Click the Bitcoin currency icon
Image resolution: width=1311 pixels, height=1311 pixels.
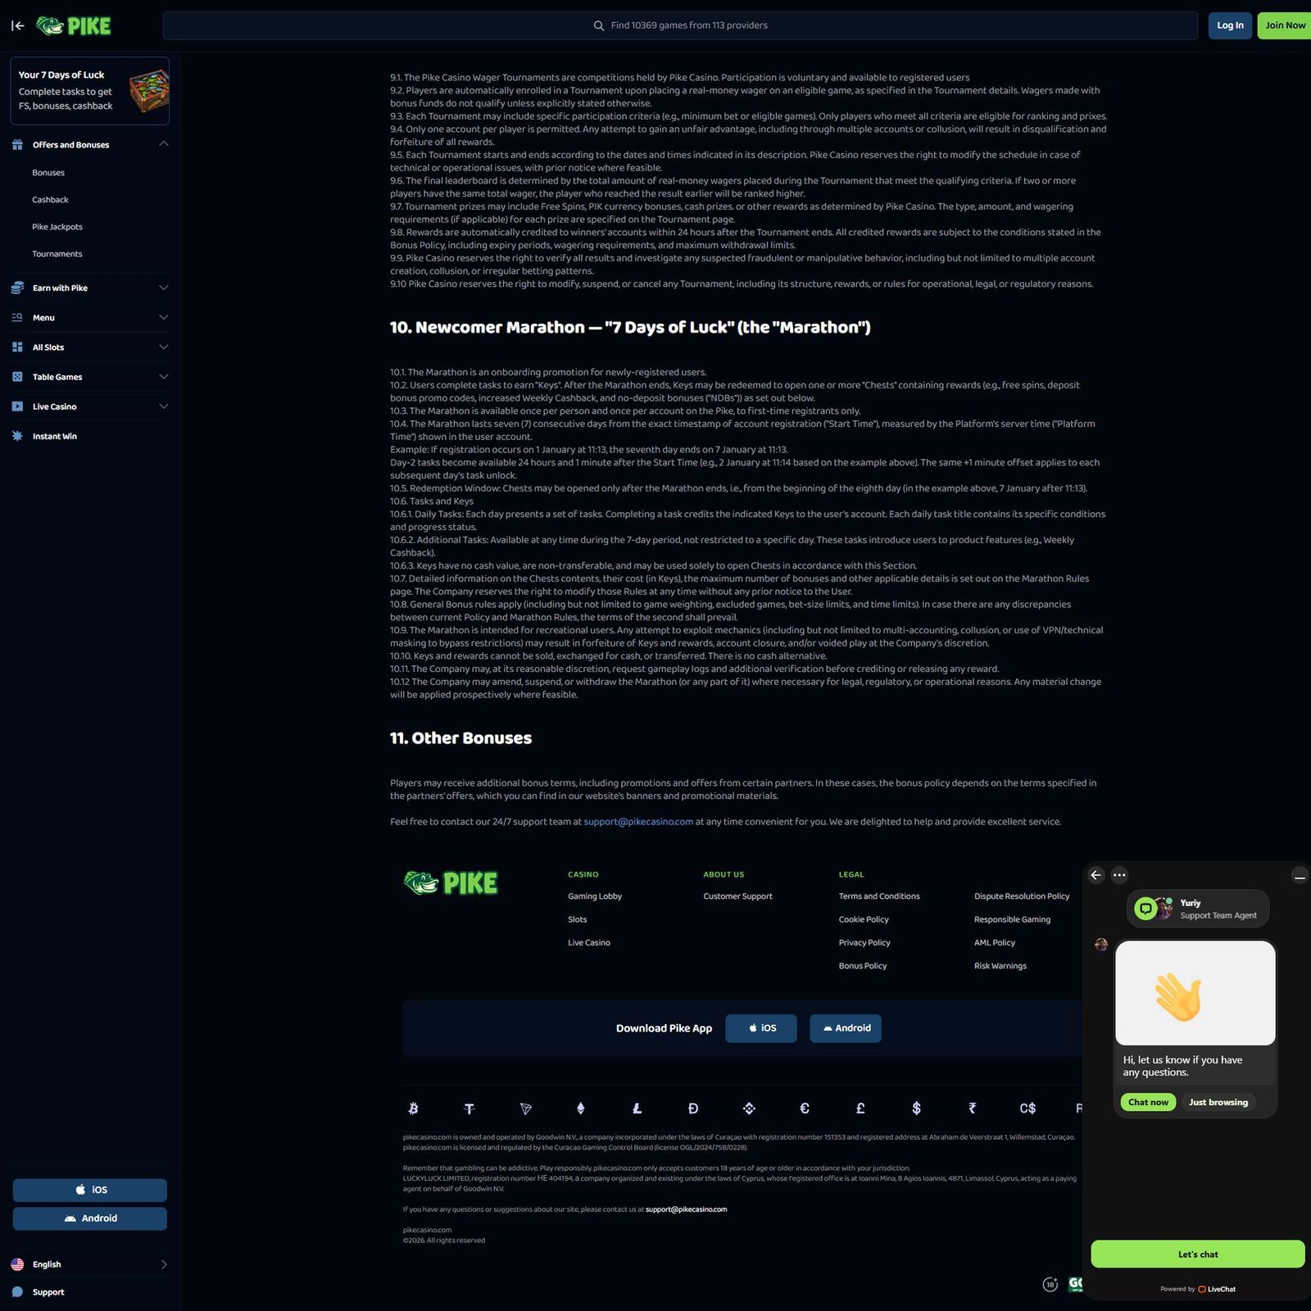tap(413, 1108)
